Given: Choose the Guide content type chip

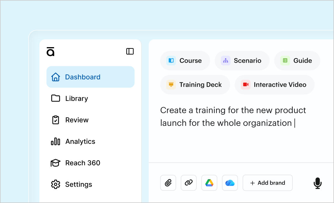Looking at the screenshot, I should point(297,60).
